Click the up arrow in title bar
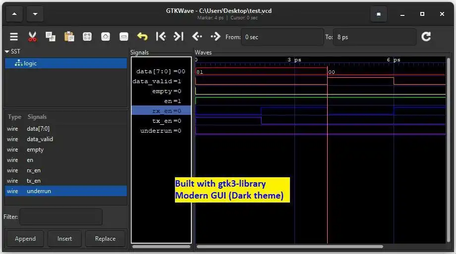Screen dimensions: 456x254 pos(14,14)
